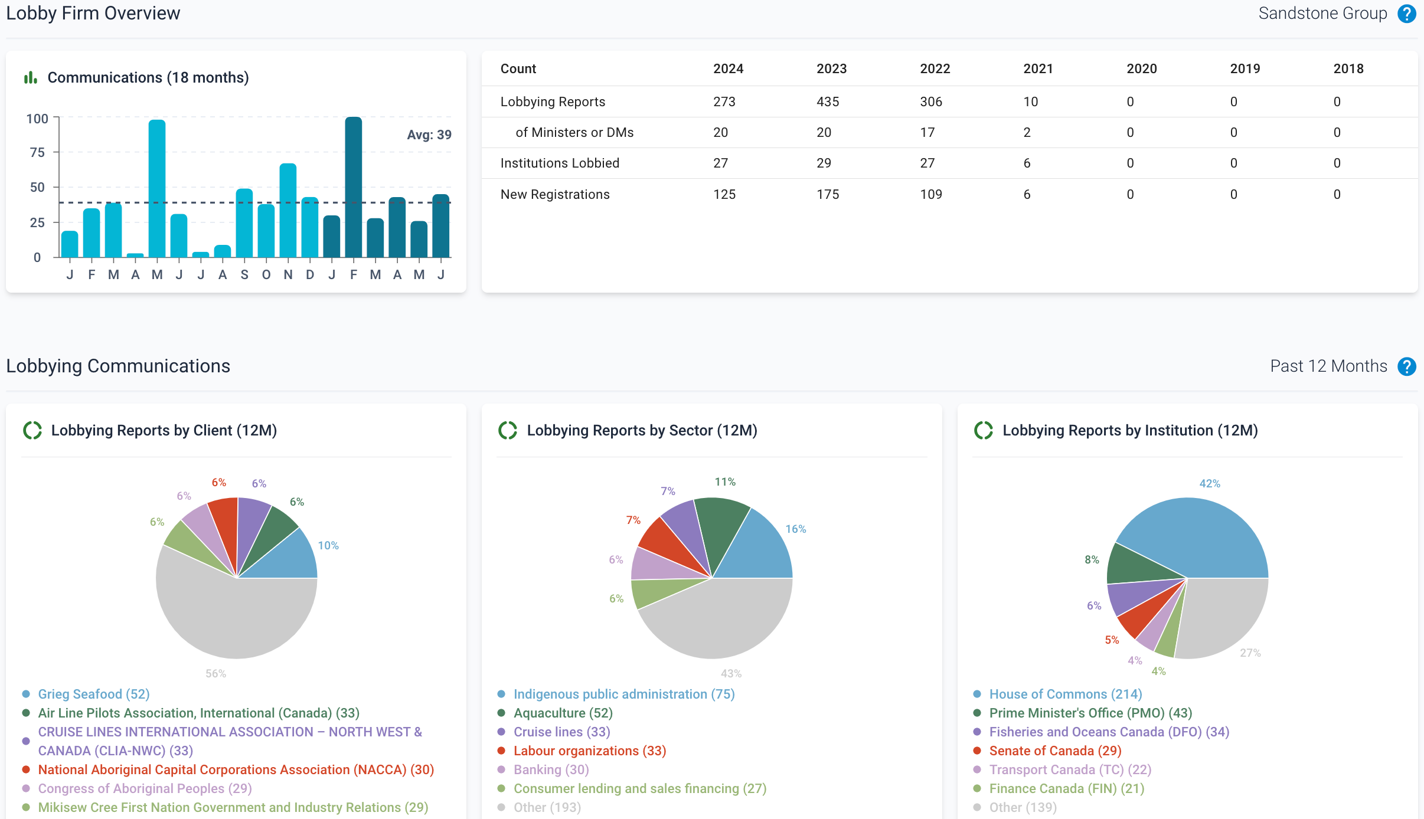This screenshot has height=819, width=1424.
Task: Click the Lobbying Reports row label
Action: tap(553, 101)
